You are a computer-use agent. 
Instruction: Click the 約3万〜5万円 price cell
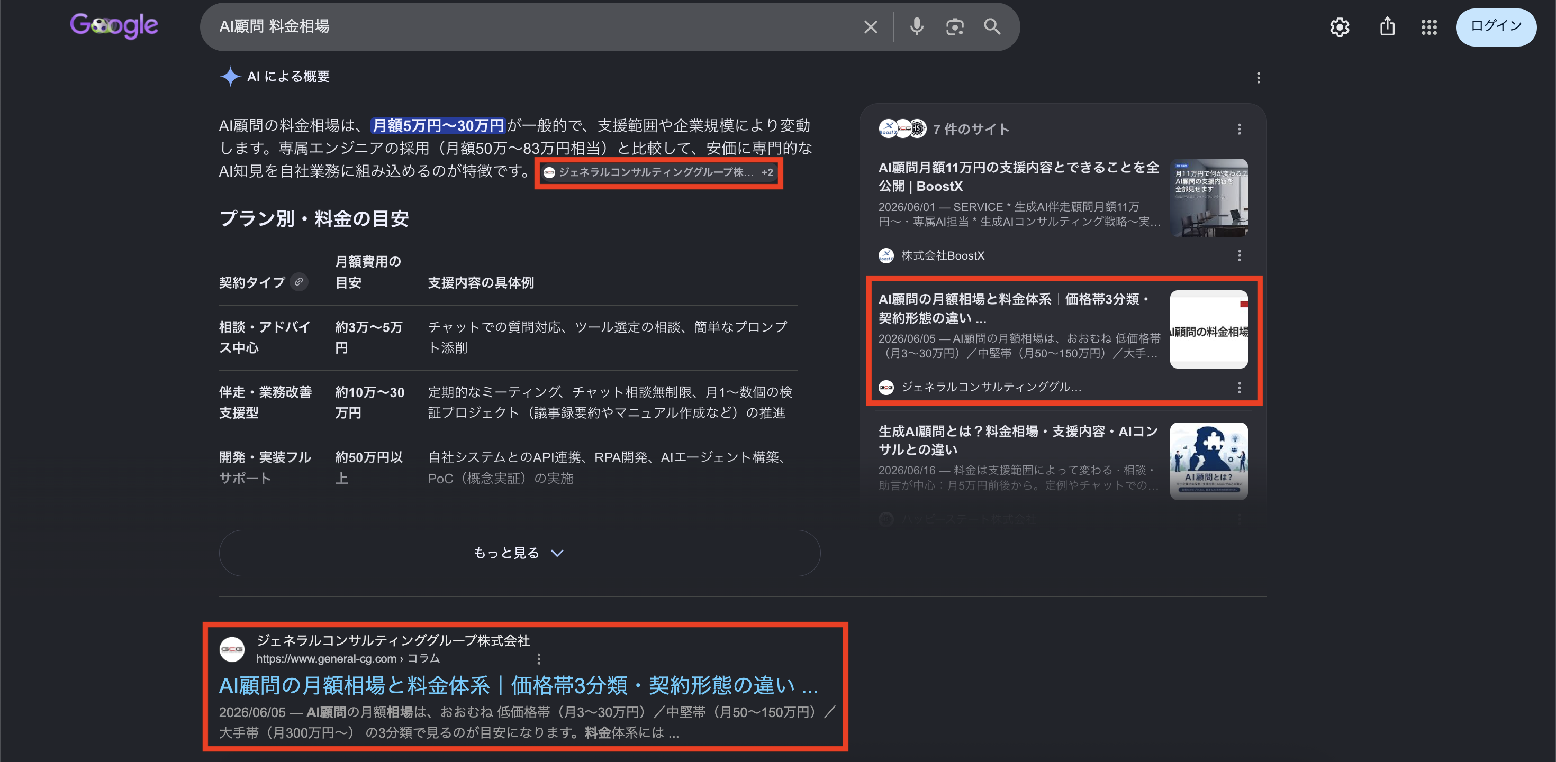click(368, 337)
